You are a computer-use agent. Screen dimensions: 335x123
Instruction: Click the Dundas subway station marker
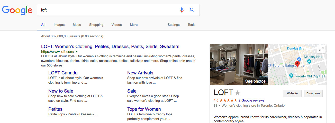click(x=300, y=48)
